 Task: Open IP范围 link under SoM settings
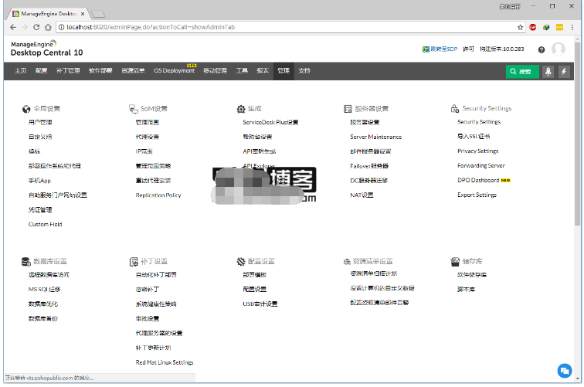(x=144, y=151)
